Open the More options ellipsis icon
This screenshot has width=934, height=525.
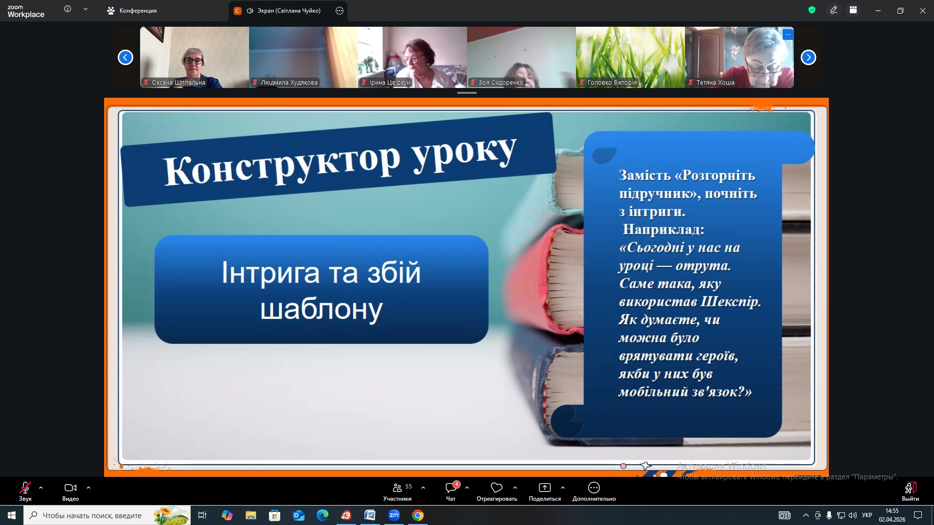[x=593, y=488]
